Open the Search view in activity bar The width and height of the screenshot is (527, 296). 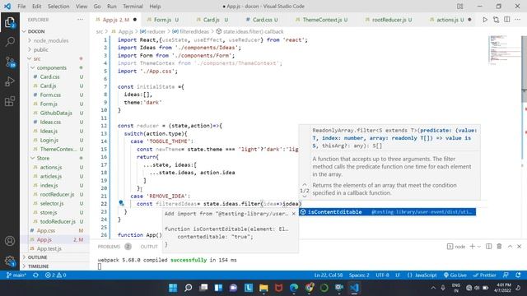click(10, 42)
